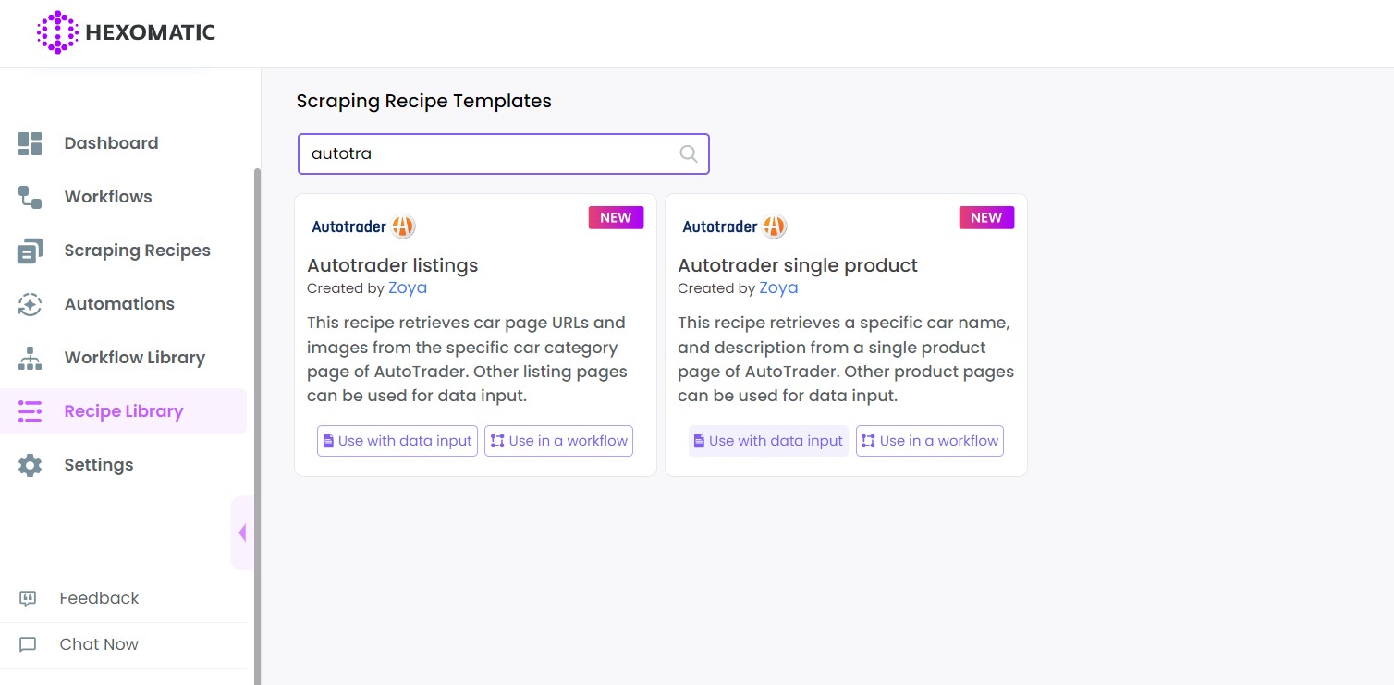
Task: Click Use in a workflow on Autotrader single product
Action: [x=929, y=441]
